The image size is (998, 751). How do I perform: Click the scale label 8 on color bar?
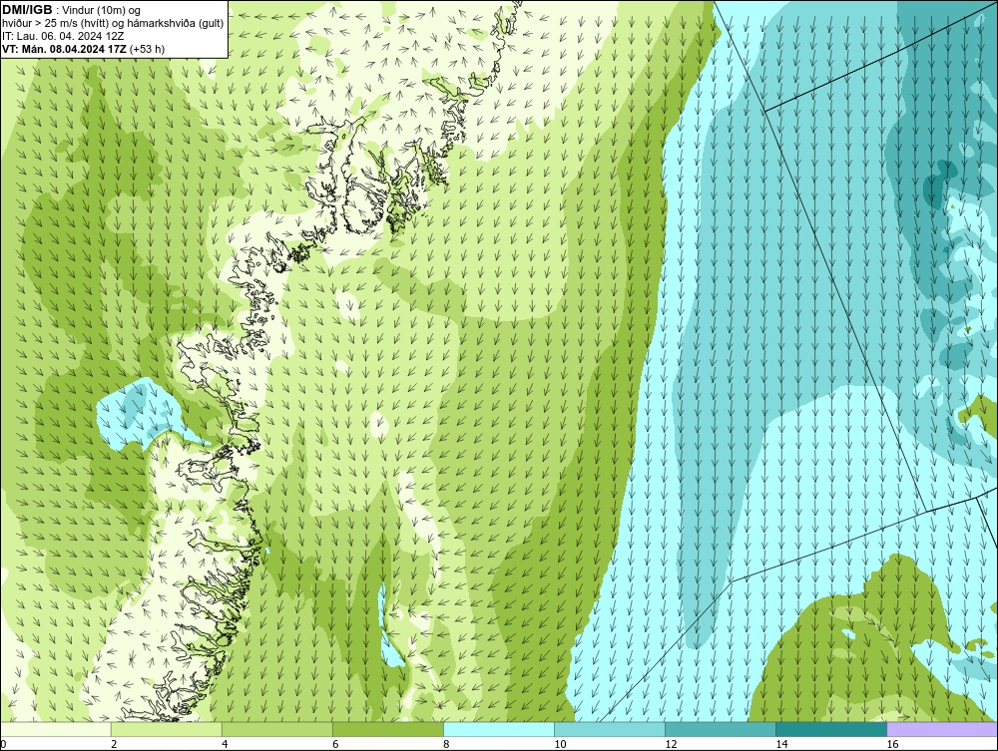pos(446,744)
